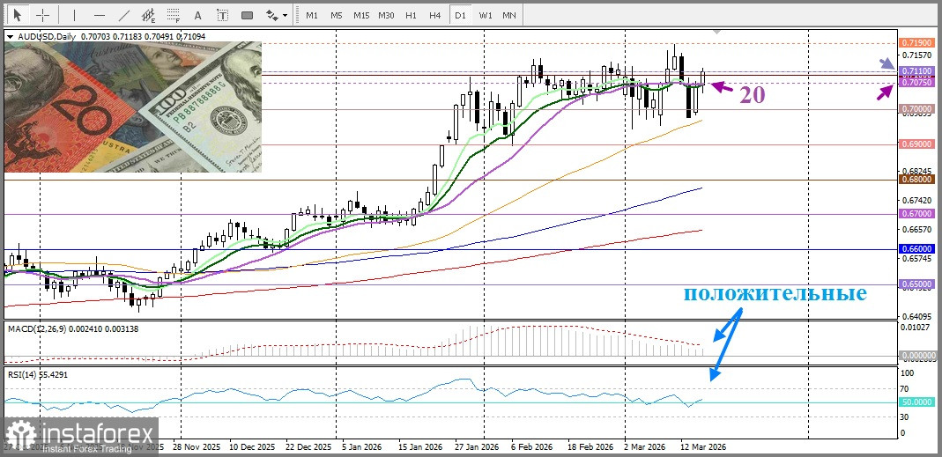The width and height of the screenshot is (942, 457).
Task: Expand the AUDUSD,Daily chart title triangle
Action: click(10, 37)
